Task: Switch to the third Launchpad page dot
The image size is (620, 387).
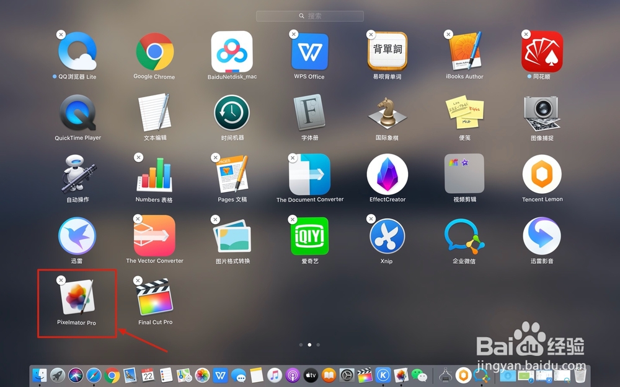Action: [318, 344]
